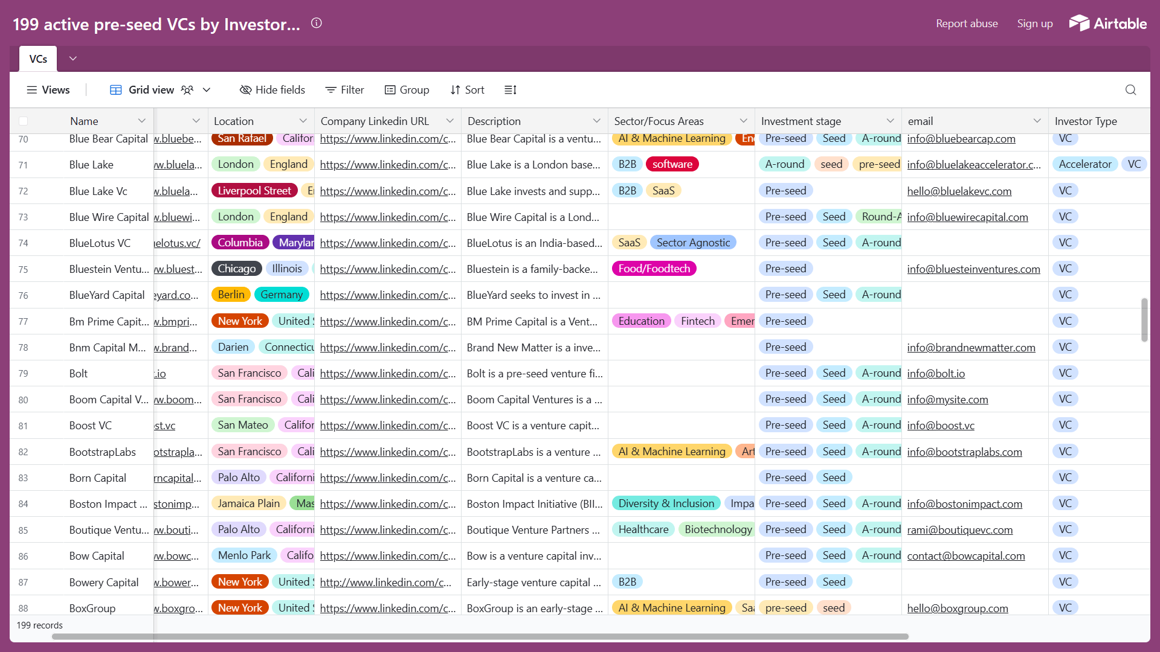Click the Sign up link
The image size is (1160, 652).
click(x=1035, y=24)
